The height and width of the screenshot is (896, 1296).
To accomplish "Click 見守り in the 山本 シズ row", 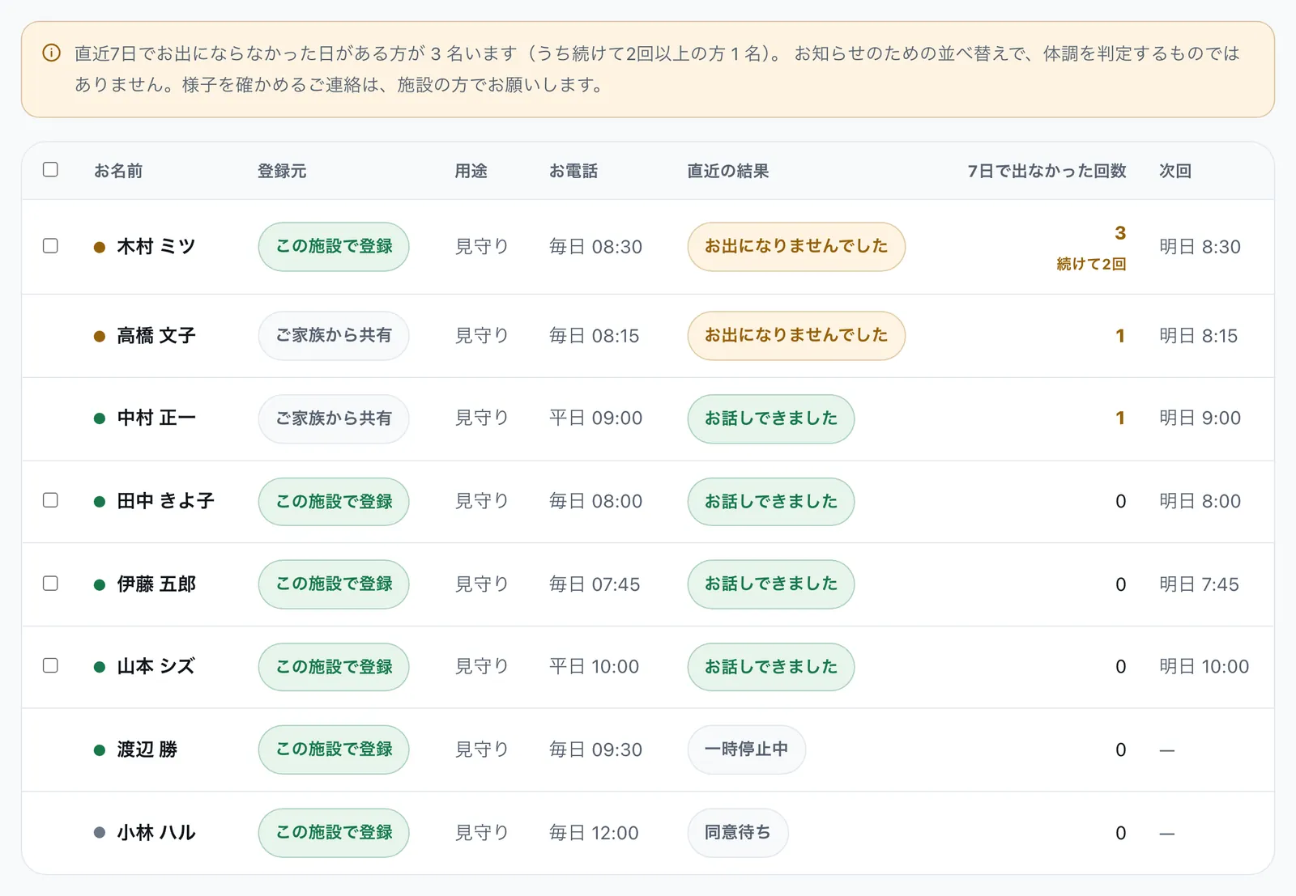I will 482,667.
